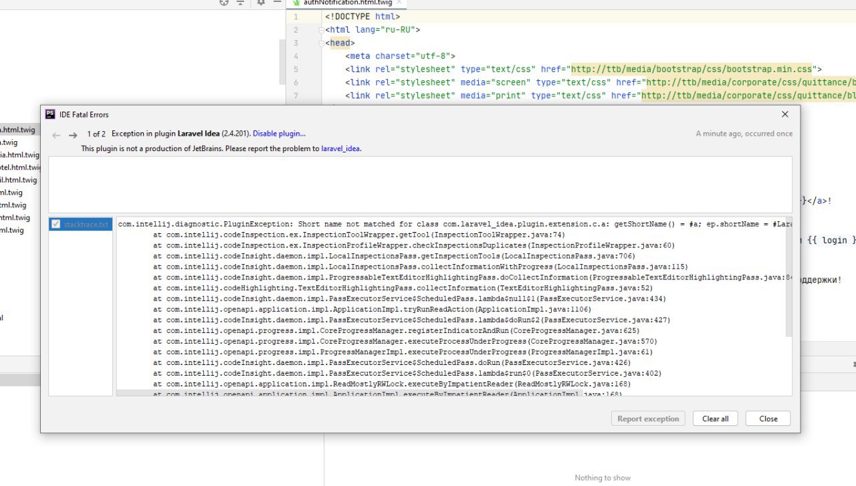Click the 'Laravel Idea' plugin name text
The width and height of the screenshot is (856, 486).
pyautogui.click(x=199, y=134)
